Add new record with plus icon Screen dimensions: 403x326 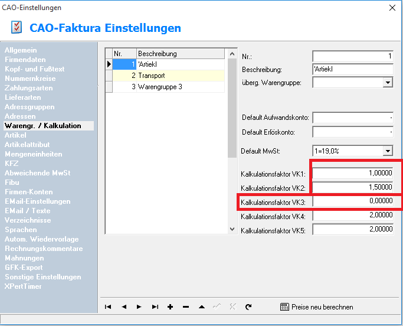(x=170, y=307)
